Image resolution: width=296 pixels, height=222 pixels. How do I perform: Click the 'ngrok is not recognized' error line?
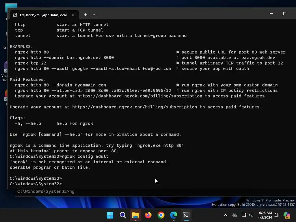click(x=89, y=162)
